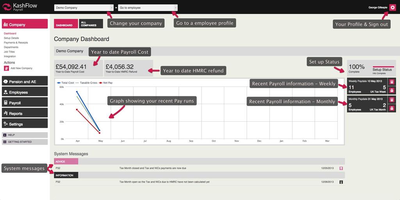400x200 pixels.
Task: Click the Add New Company icon
Action: click(6, 68)
